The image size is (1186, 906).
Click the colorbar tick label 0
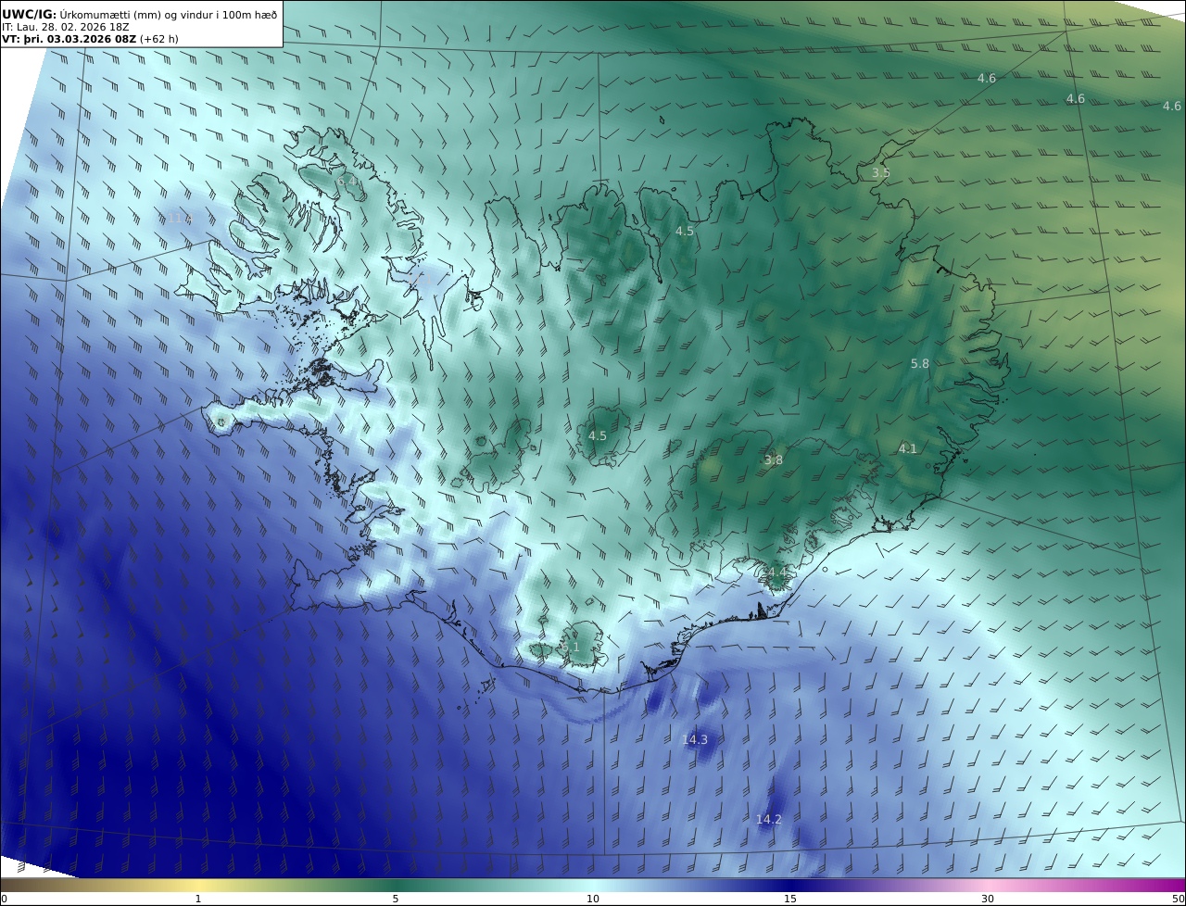pos(4,899)
